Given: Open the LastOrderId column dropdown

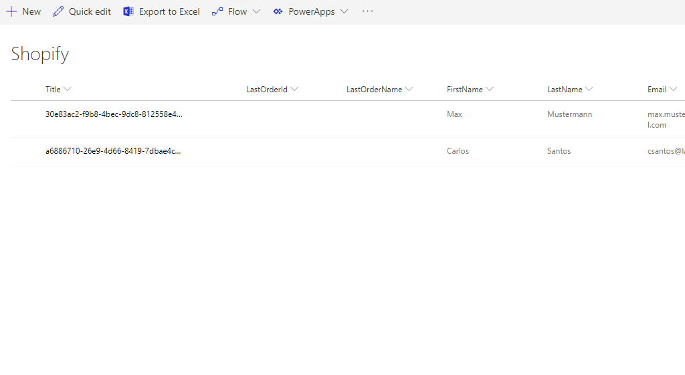Looking at the screenshot, I should 294,90.
